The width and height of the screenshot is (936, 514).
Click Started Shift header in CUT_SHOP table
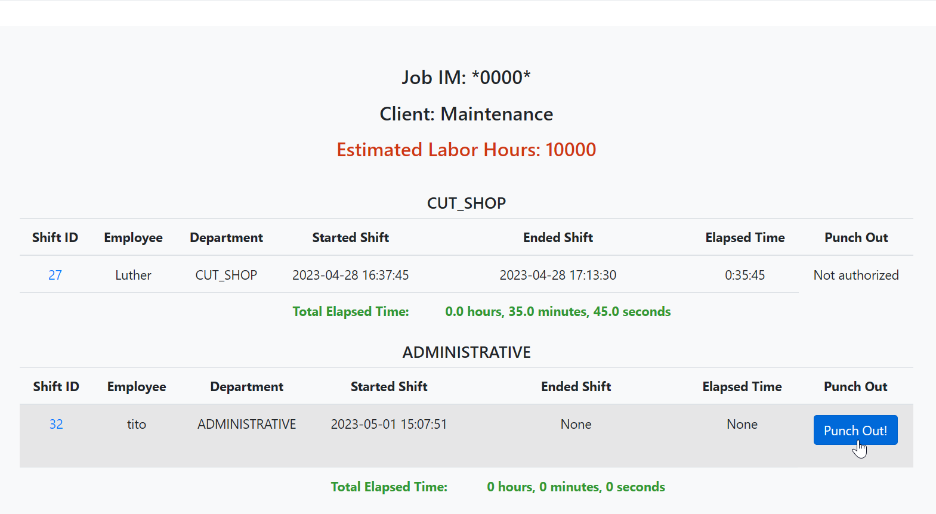pos(351,237)
